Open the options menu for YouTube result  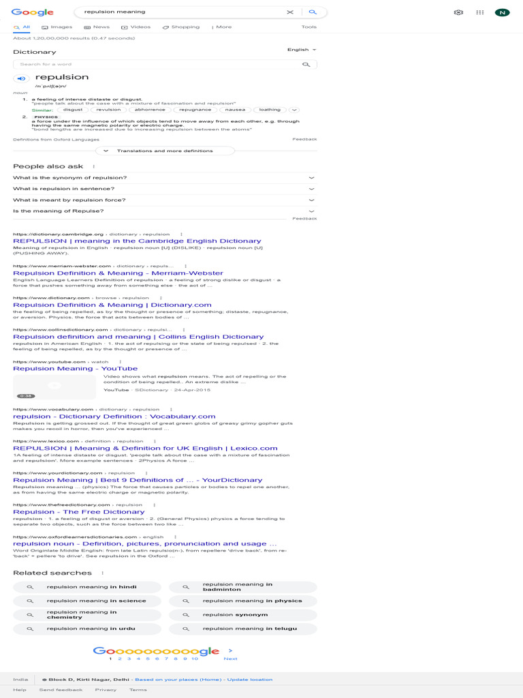click(x=120, y=362)
